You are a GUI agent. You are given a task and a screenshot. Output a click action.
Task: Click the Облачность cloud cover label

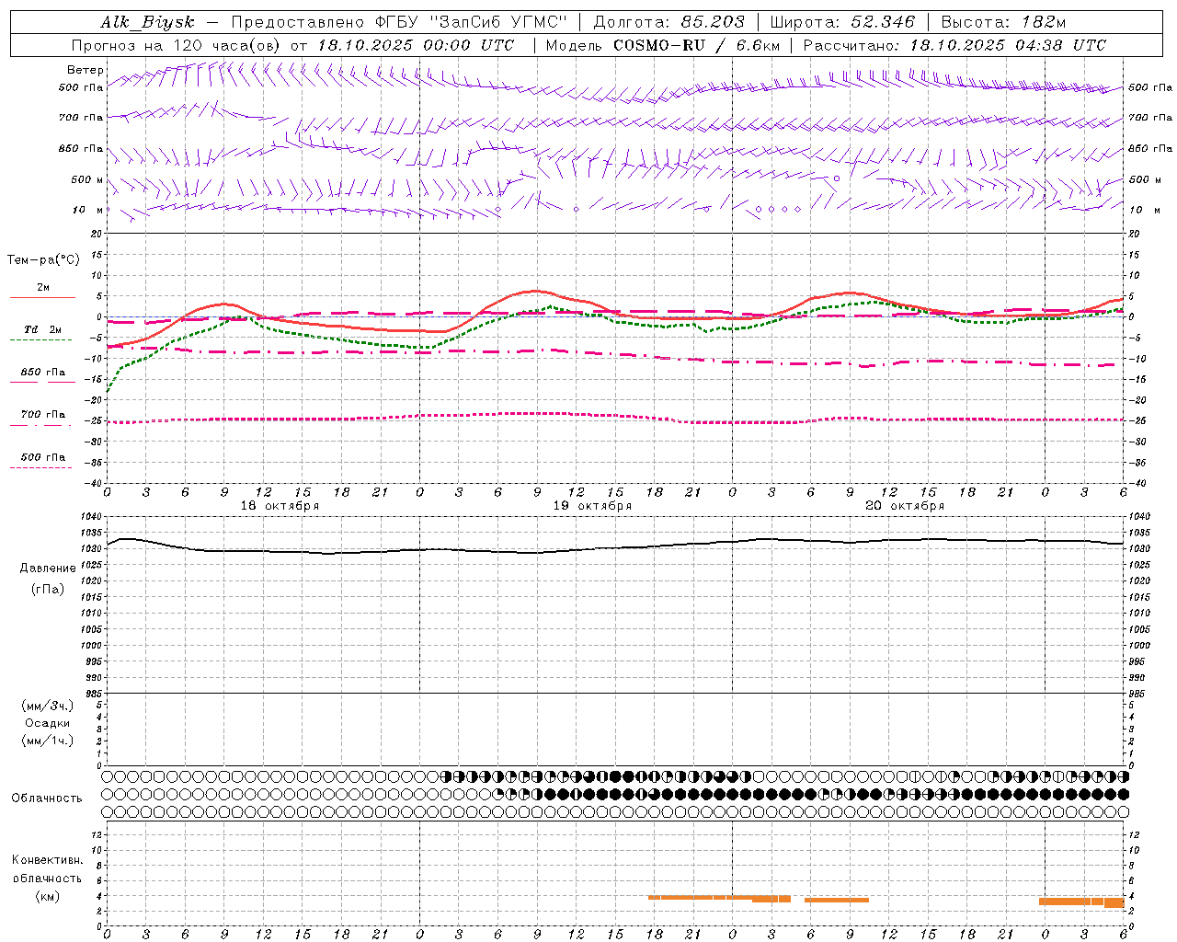[x=47, y=798]
